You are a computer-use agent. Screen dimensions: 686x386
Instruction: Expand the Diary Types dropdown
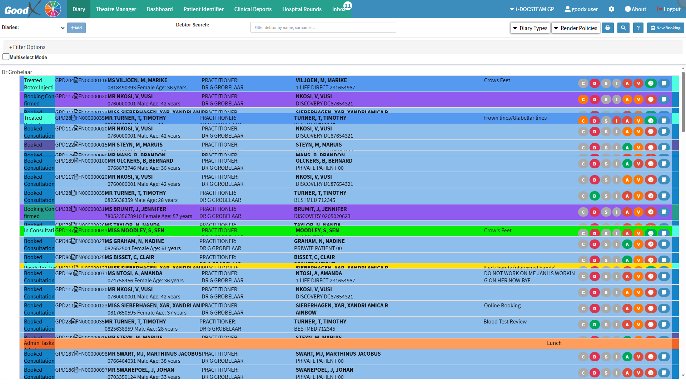point(530,28)
